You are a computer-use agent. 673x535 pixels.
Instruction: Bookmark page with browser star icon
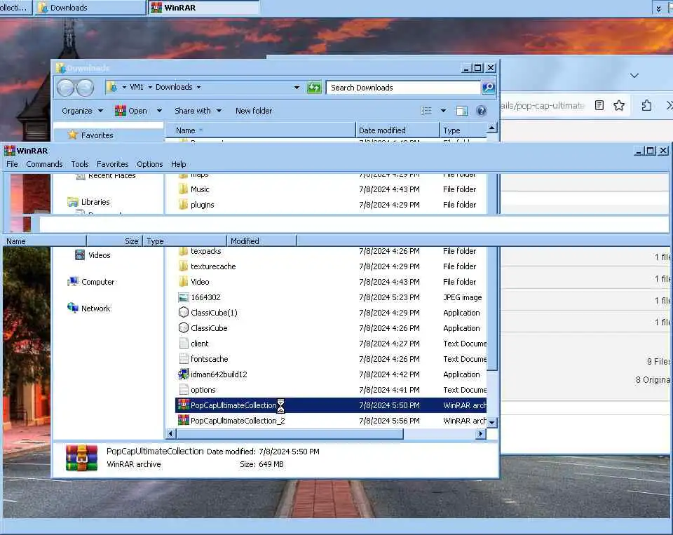(x=619, y=106)
